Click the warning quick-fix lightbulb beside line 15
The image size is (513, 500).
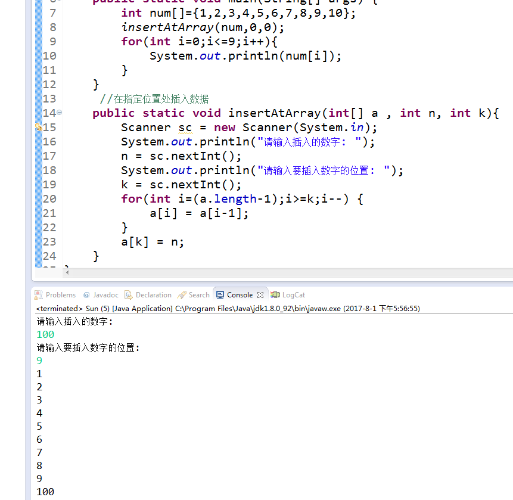point(38,127)
